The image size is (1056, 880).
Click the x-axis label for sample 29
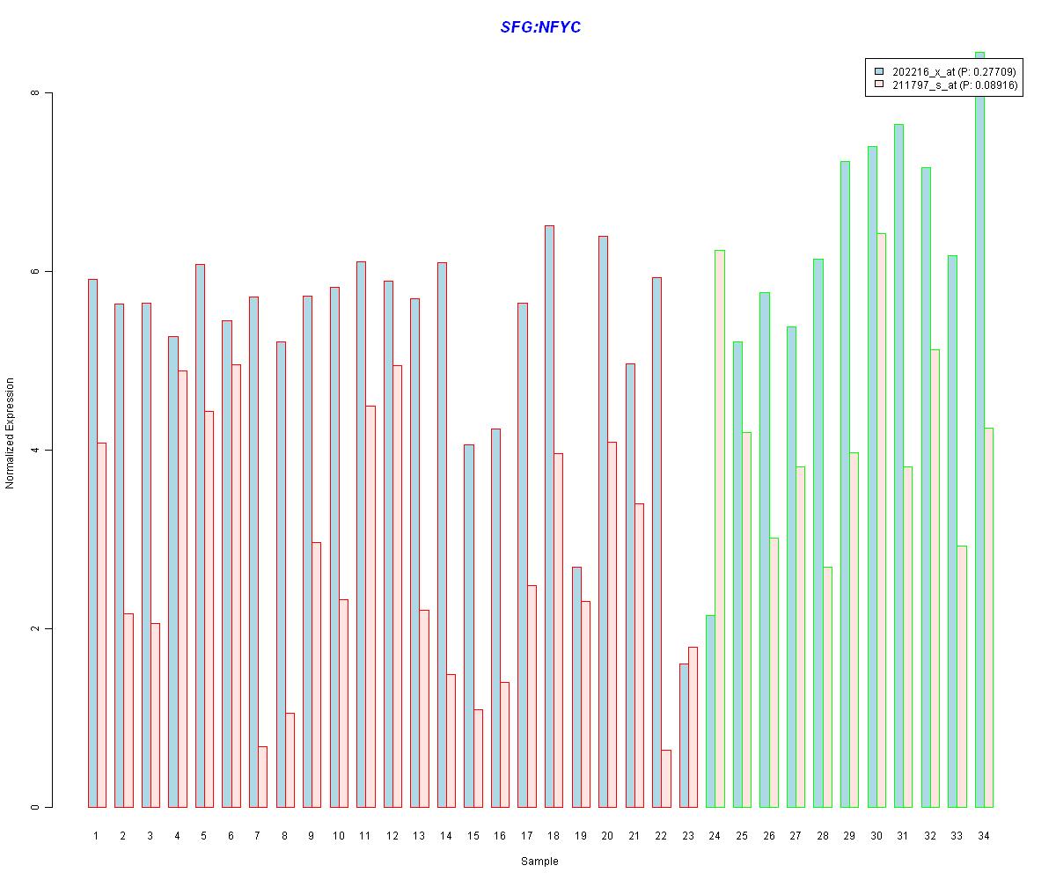848,836
